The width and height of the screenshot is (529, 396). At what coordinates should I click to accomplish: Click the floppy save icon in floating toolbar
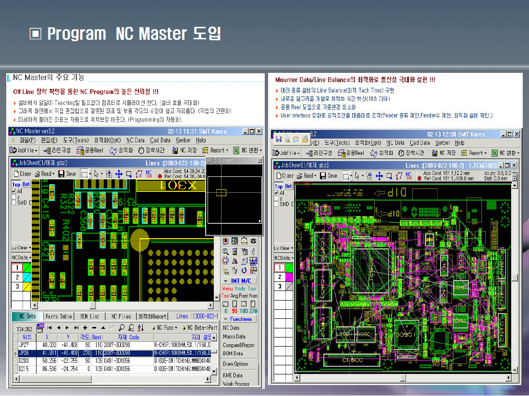click(279, 139)
